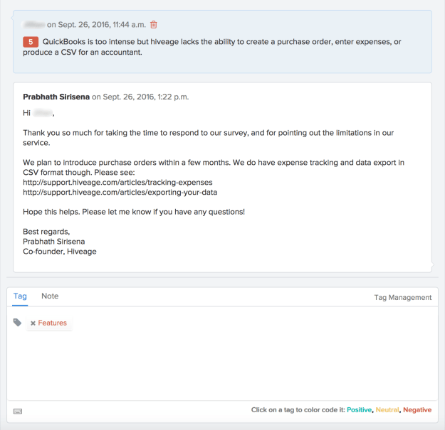Open Tag Management
445x430 pixels.
coord(402,298)
